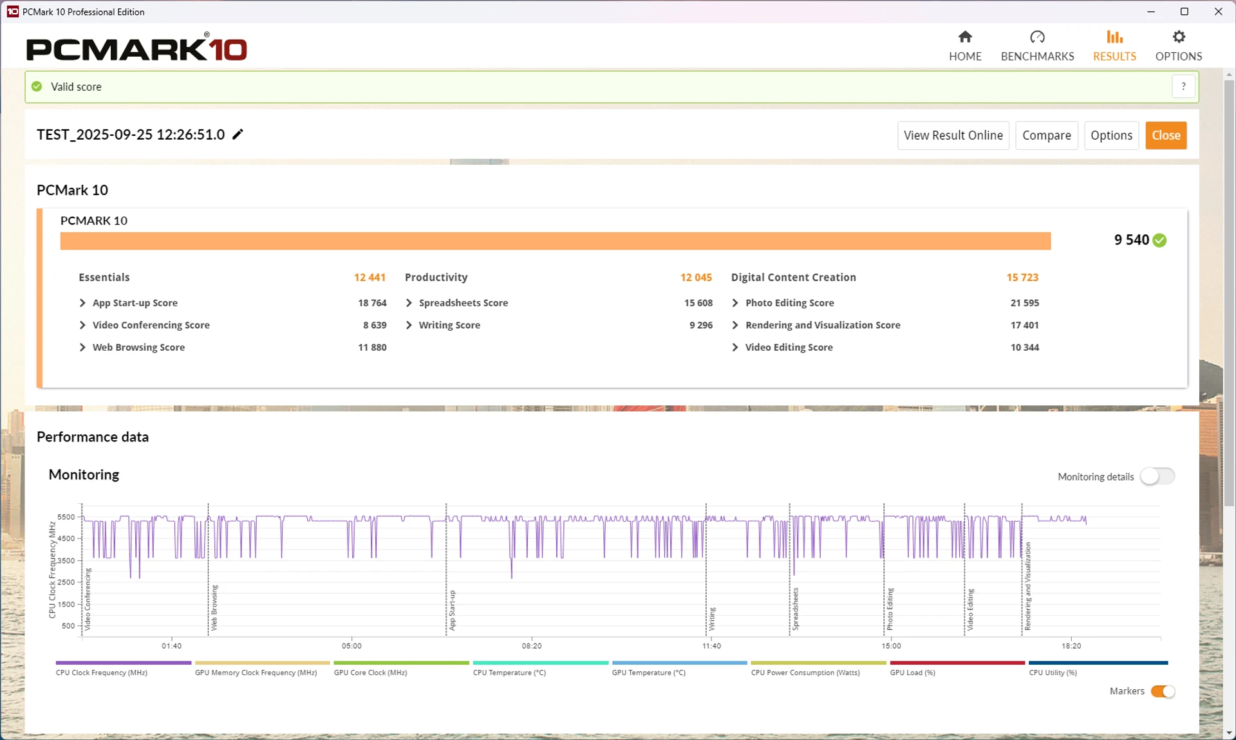
Task: Expand the Video Conferencing Score row
Action: pos(82,325)
